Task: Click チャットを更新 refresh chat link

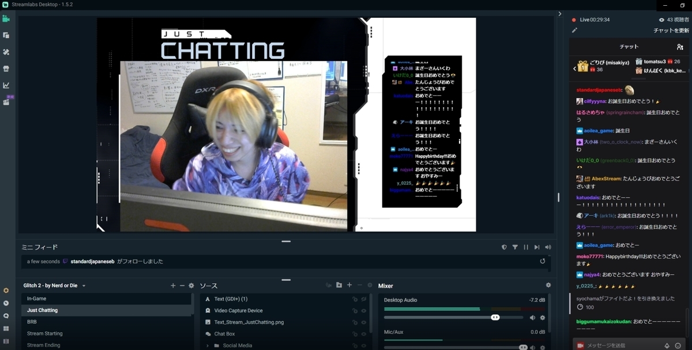Action: coord(671,30)
